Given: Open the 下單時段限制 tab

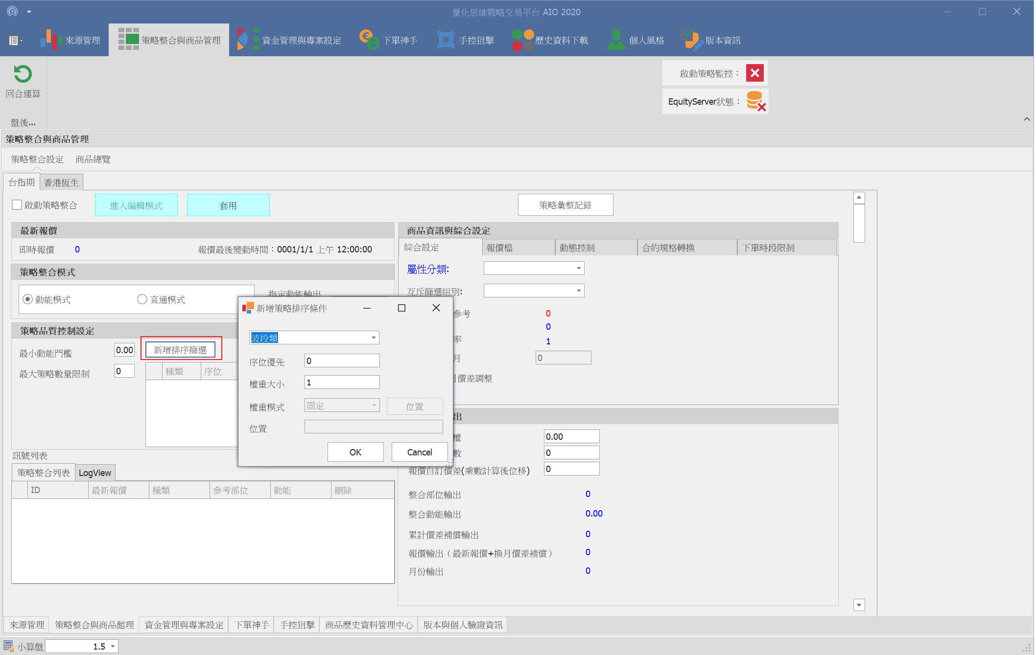Looking at the screenshot, I should coord(787,248).
